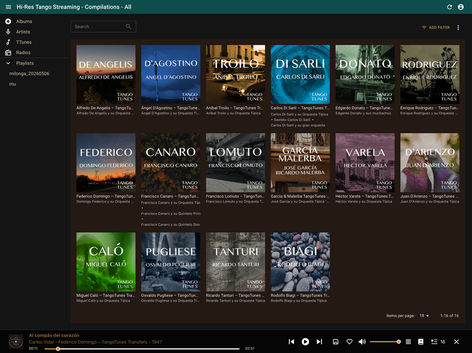The height and width of the screenshot is (353, 472).
Task: Open the De Angelis album cover
Action: 106,75
